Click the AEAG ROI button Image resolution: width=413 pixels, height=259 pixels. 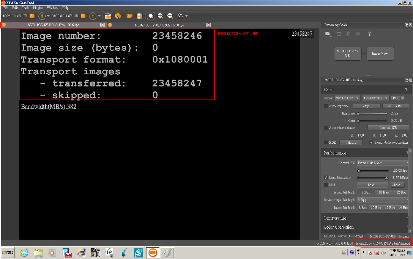(395, 106)
